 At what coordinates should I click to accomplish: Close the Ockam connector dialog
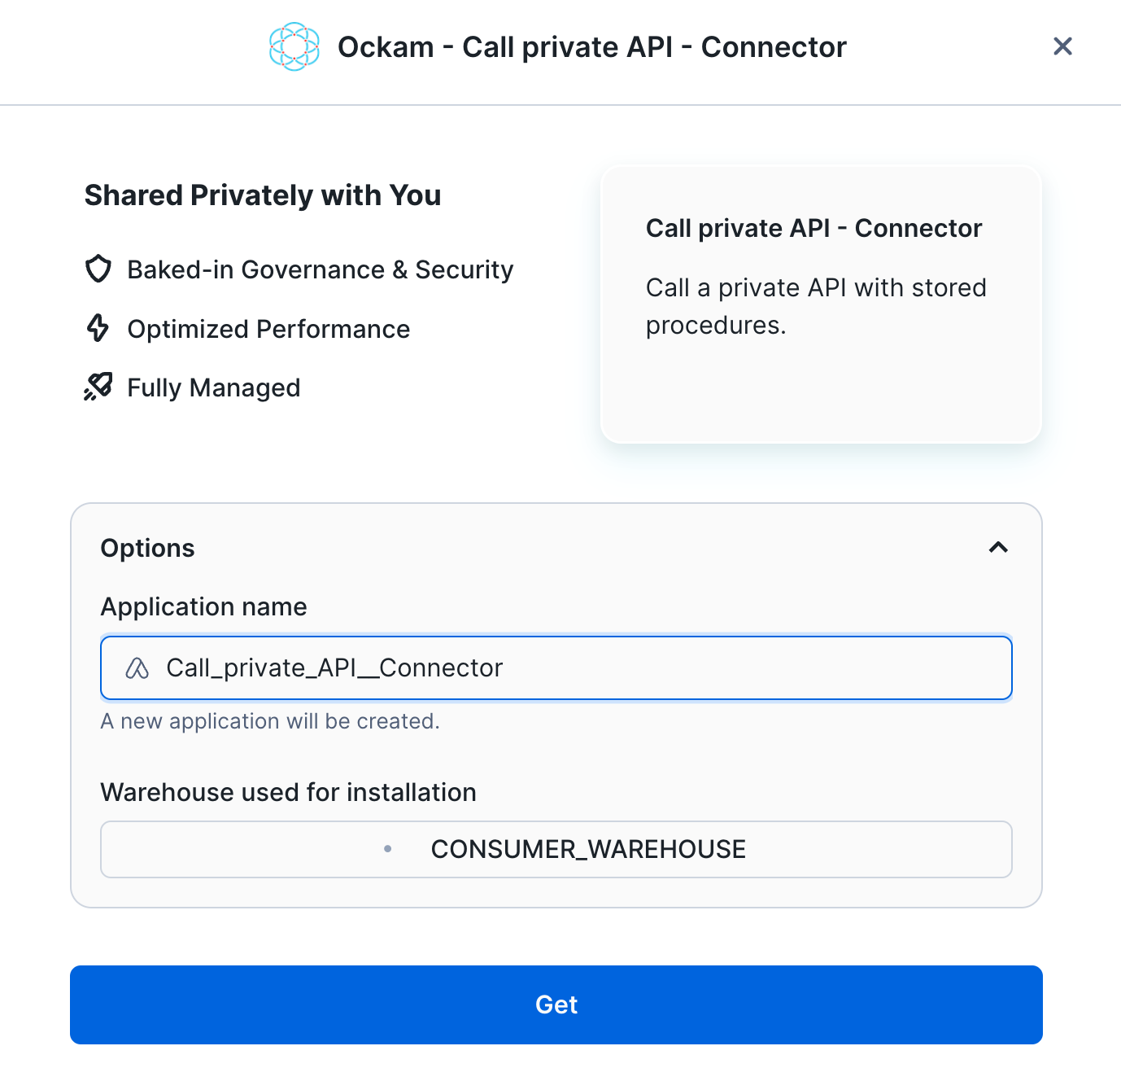(x=1062, y=46)
